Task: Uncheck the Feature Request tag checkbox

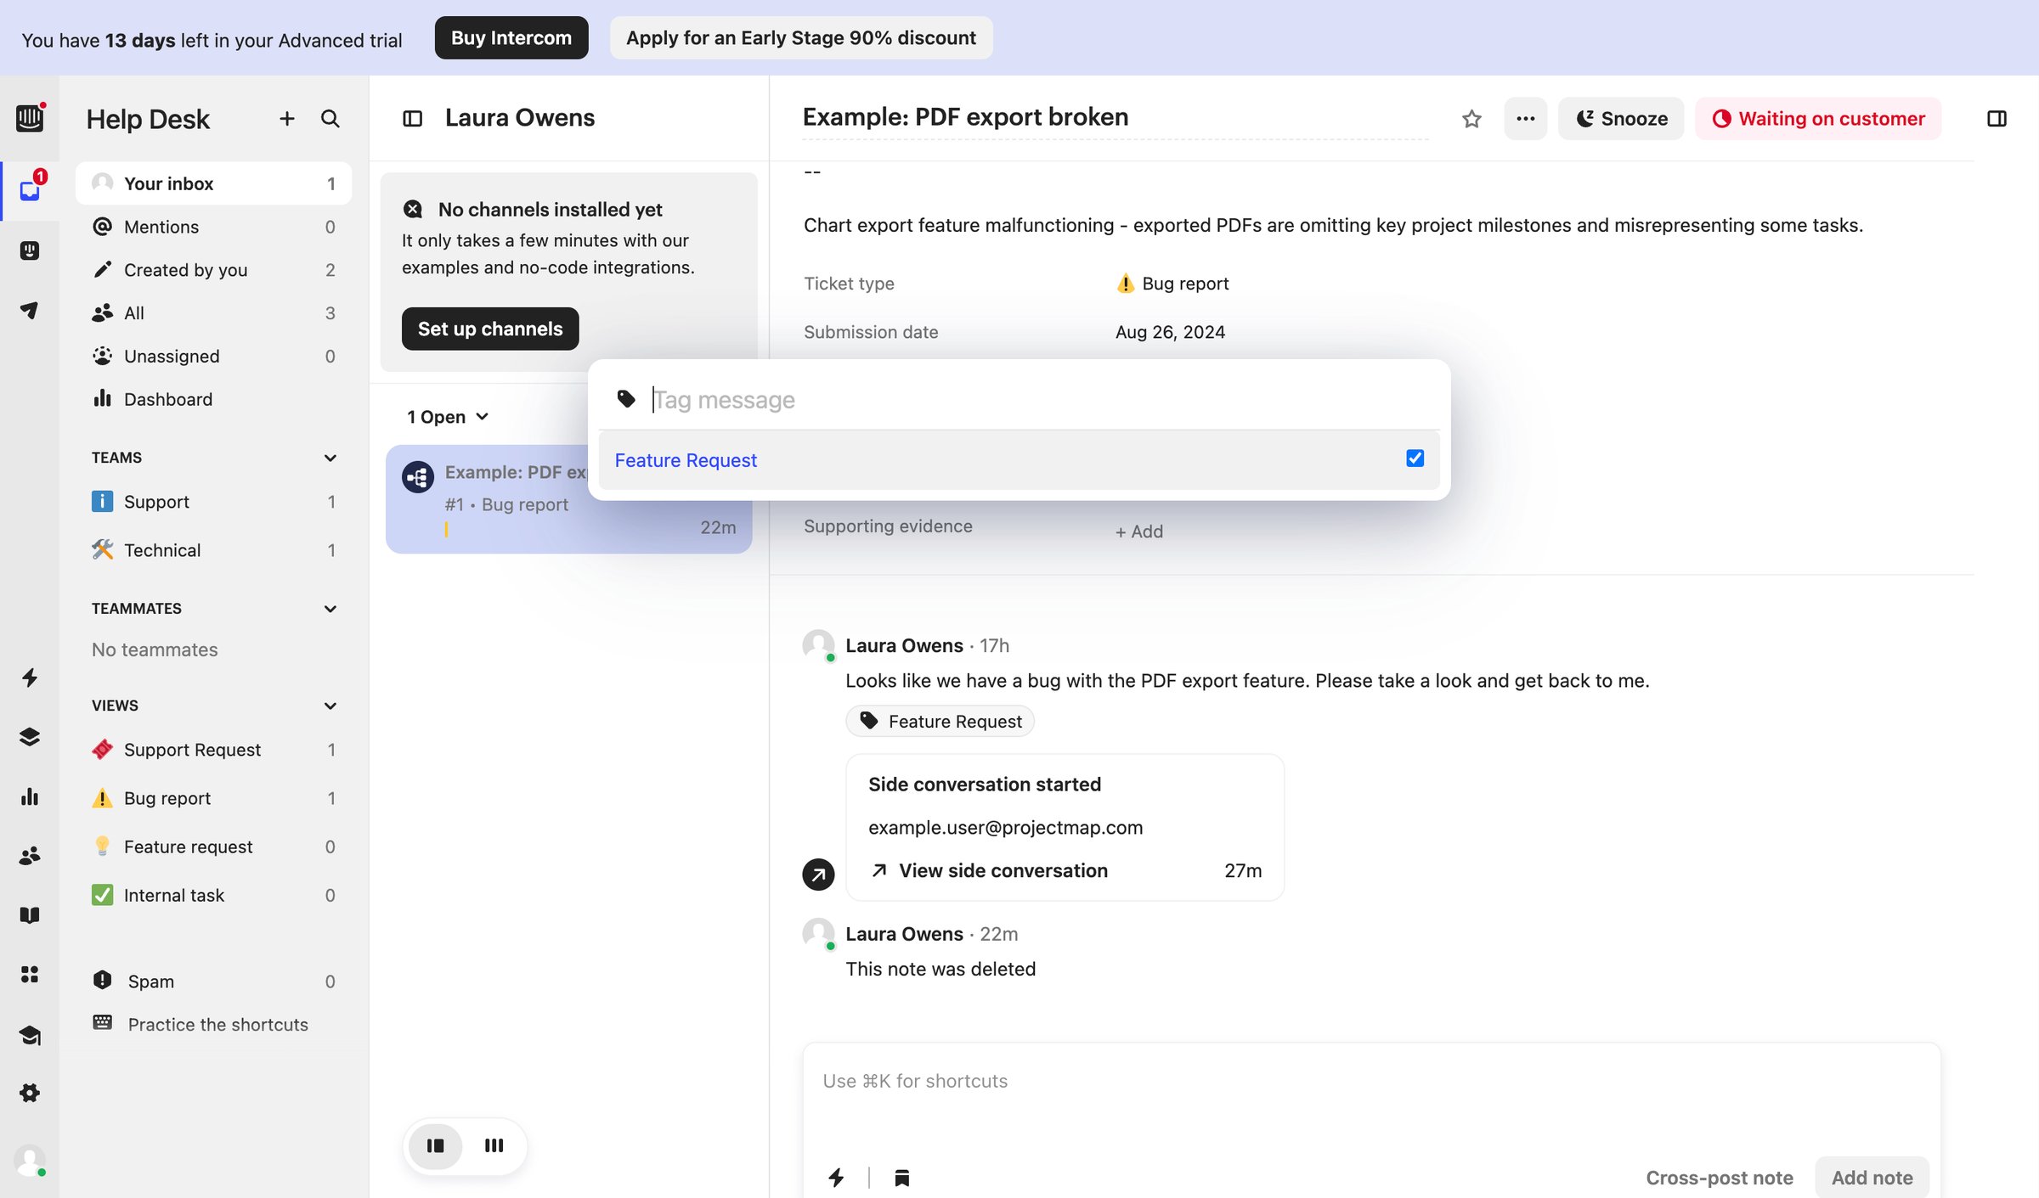Action: [1415, 458]
